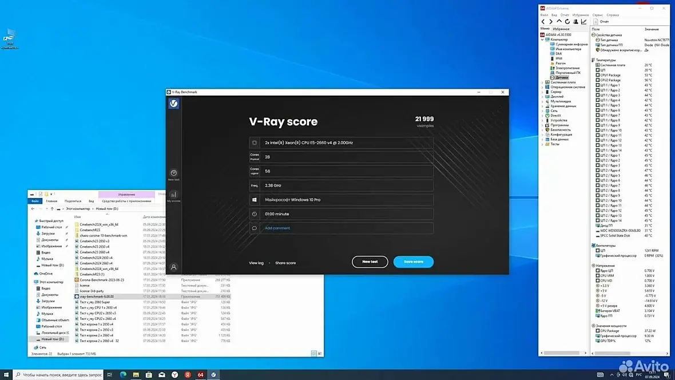Expand the Системная плата tree node
This screenshot has height=380, width=675.
point(542,82)
